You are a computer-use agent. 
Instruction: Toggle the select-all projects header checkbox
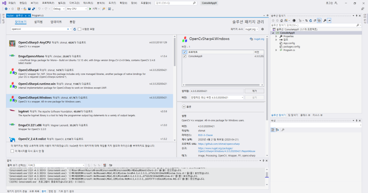point(184,52)
